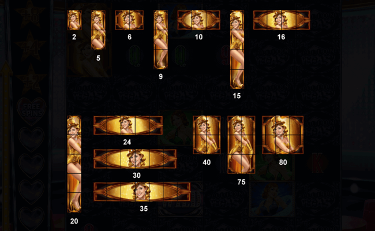Select the five-high lady symbol paying 20
This screenshot has width=375, height=231.
74,164
